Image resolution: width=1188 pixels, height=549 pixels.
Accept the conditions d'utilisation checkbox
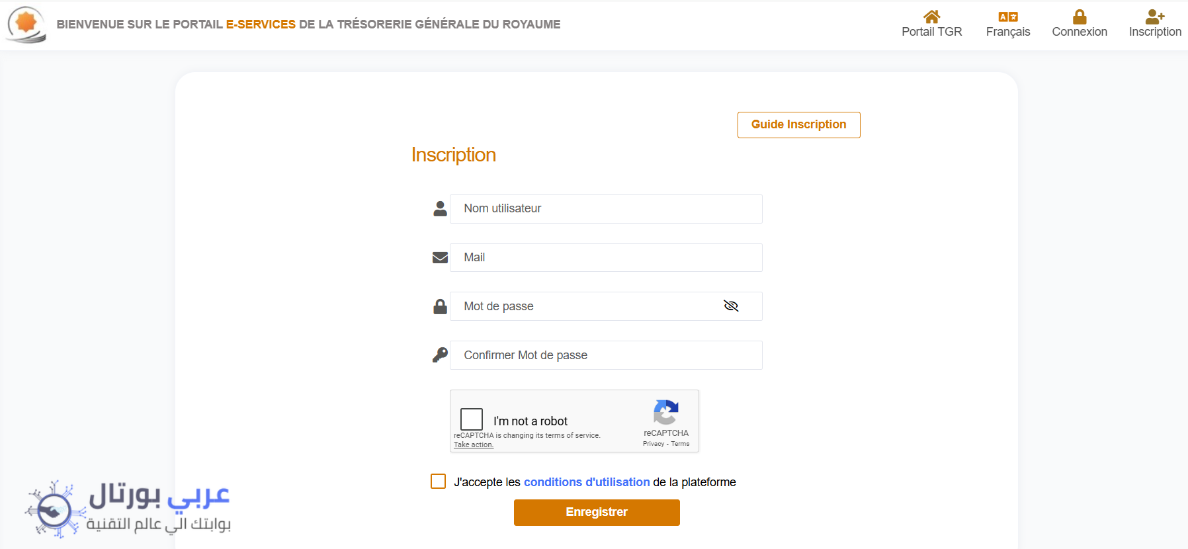tap(438, 482)
